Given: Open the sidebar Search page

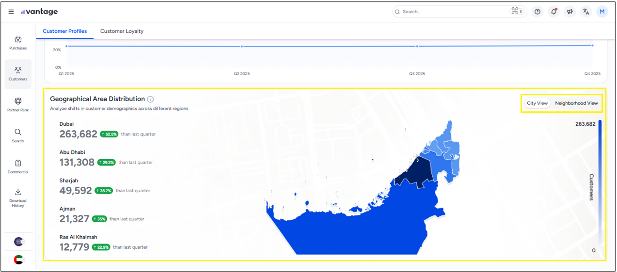Looking at the screenshot, I should coord(18,136).
